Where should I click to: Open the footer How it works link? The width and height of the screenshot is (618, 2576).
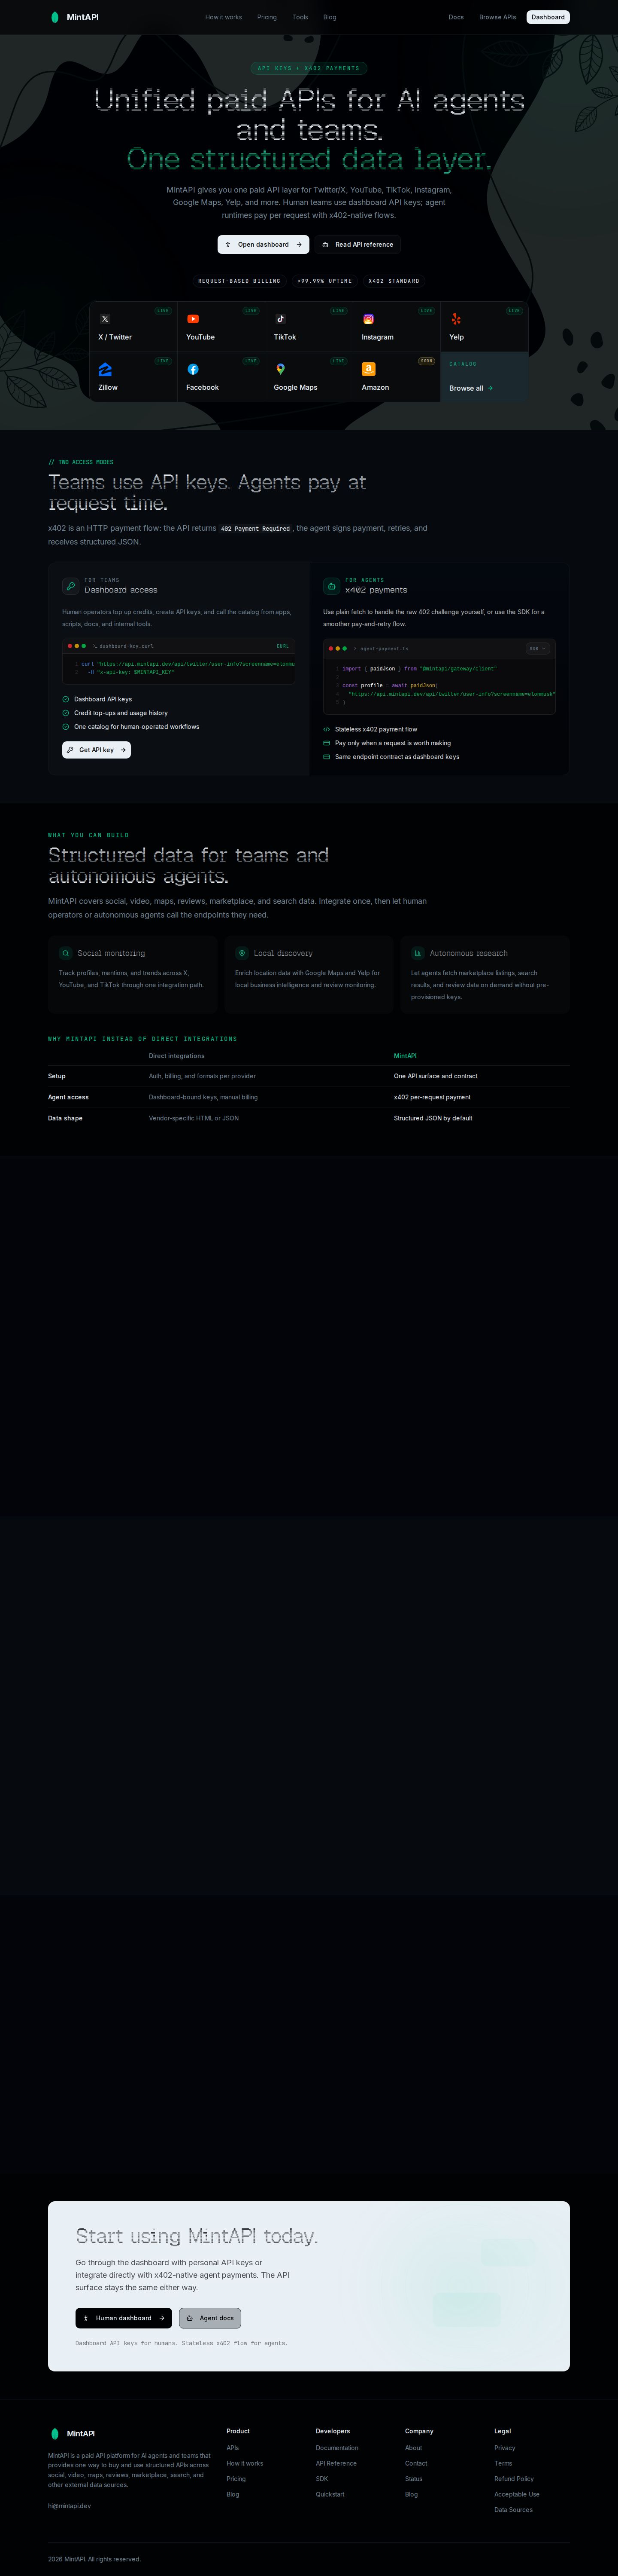point(245,2463)
